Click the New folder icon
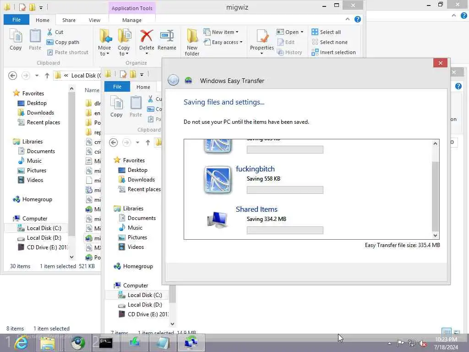469x352 pixels. click(192, 36)
